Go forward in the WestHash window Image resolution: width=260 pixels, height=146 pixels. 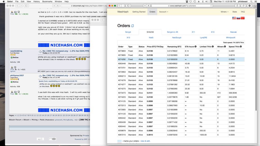123,6
